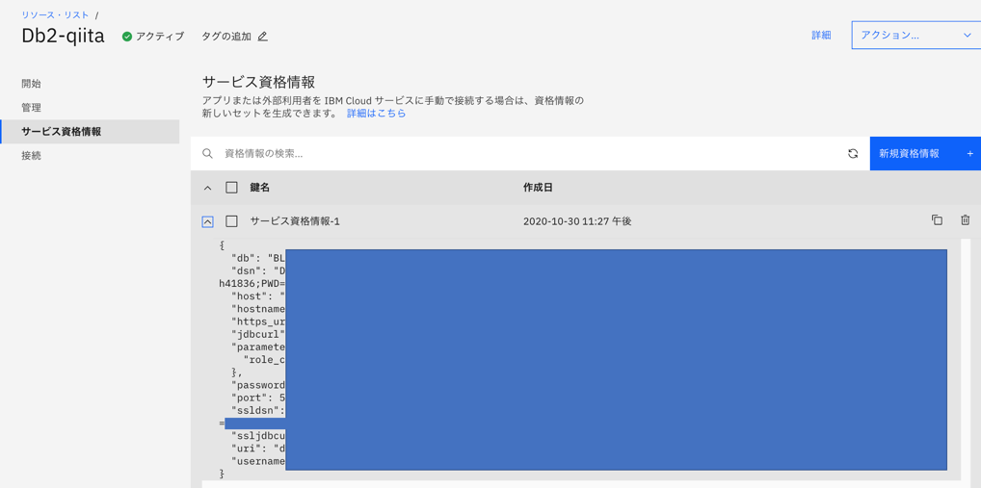Collapse the サービス資格情報-1 row details

208,221
